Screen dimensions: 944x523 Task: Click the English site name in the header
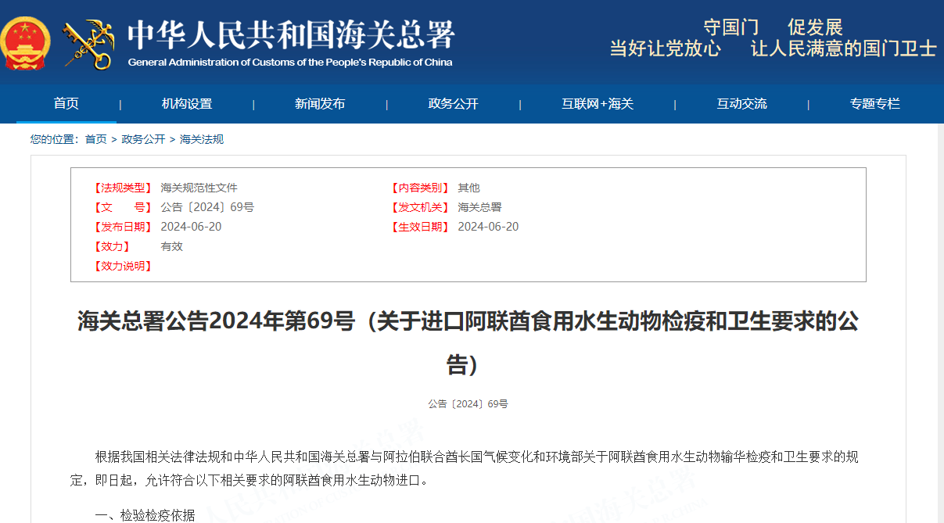290,63
